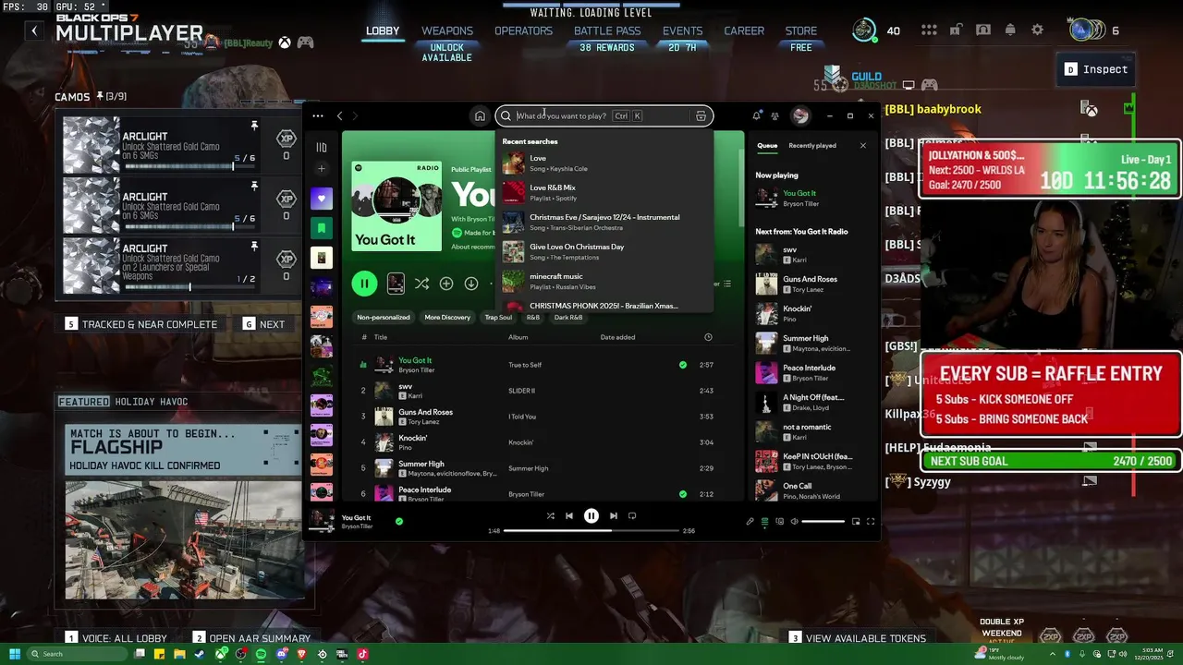Image resolution: width=1183 pixels, height=665 pixels.
Task: Open game settings gear icon
Action: click(x=1037, y=30)
